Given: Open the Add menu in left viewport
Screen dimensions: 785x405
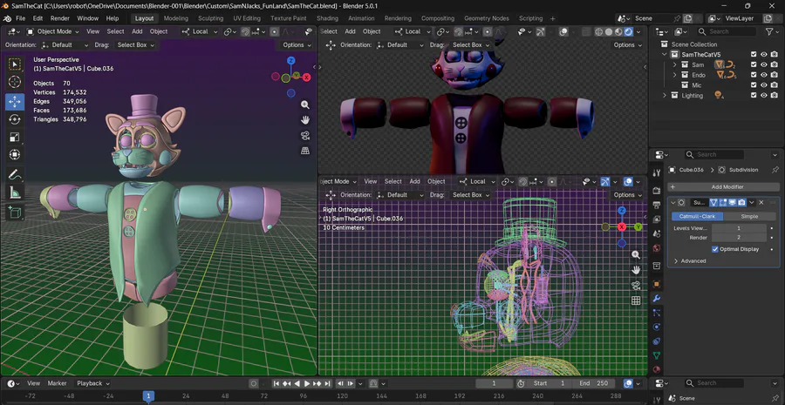Looking at the screenshot, I should tap(137, 31).
